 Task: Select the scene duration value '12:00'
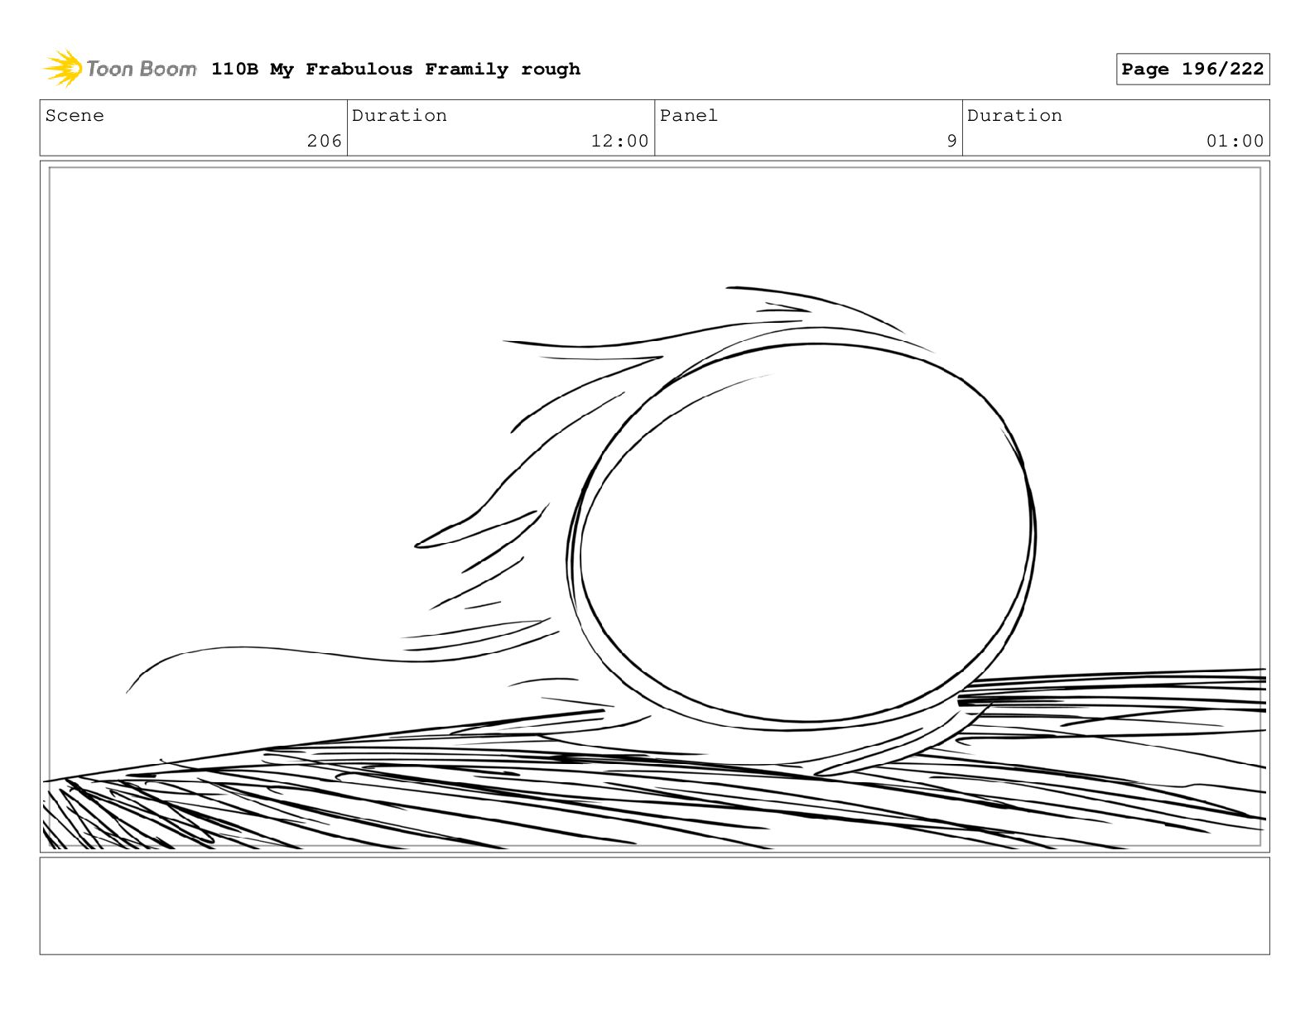[x=619, y=142]
